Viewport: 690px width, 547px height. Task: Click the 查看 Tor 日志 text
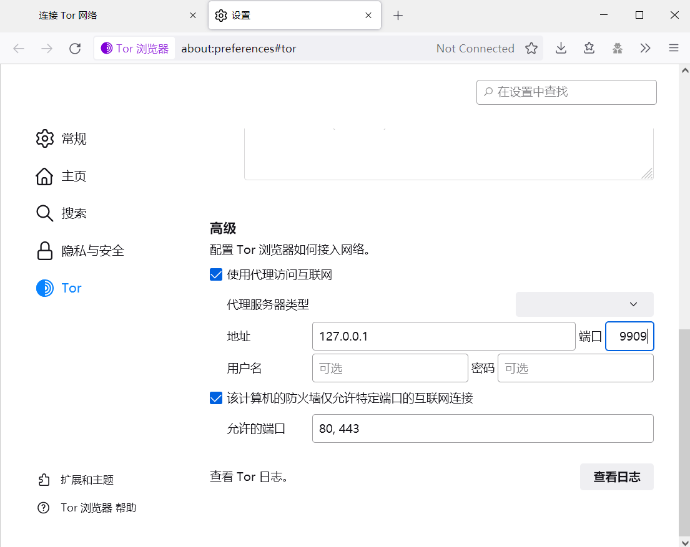click(249, 477)
